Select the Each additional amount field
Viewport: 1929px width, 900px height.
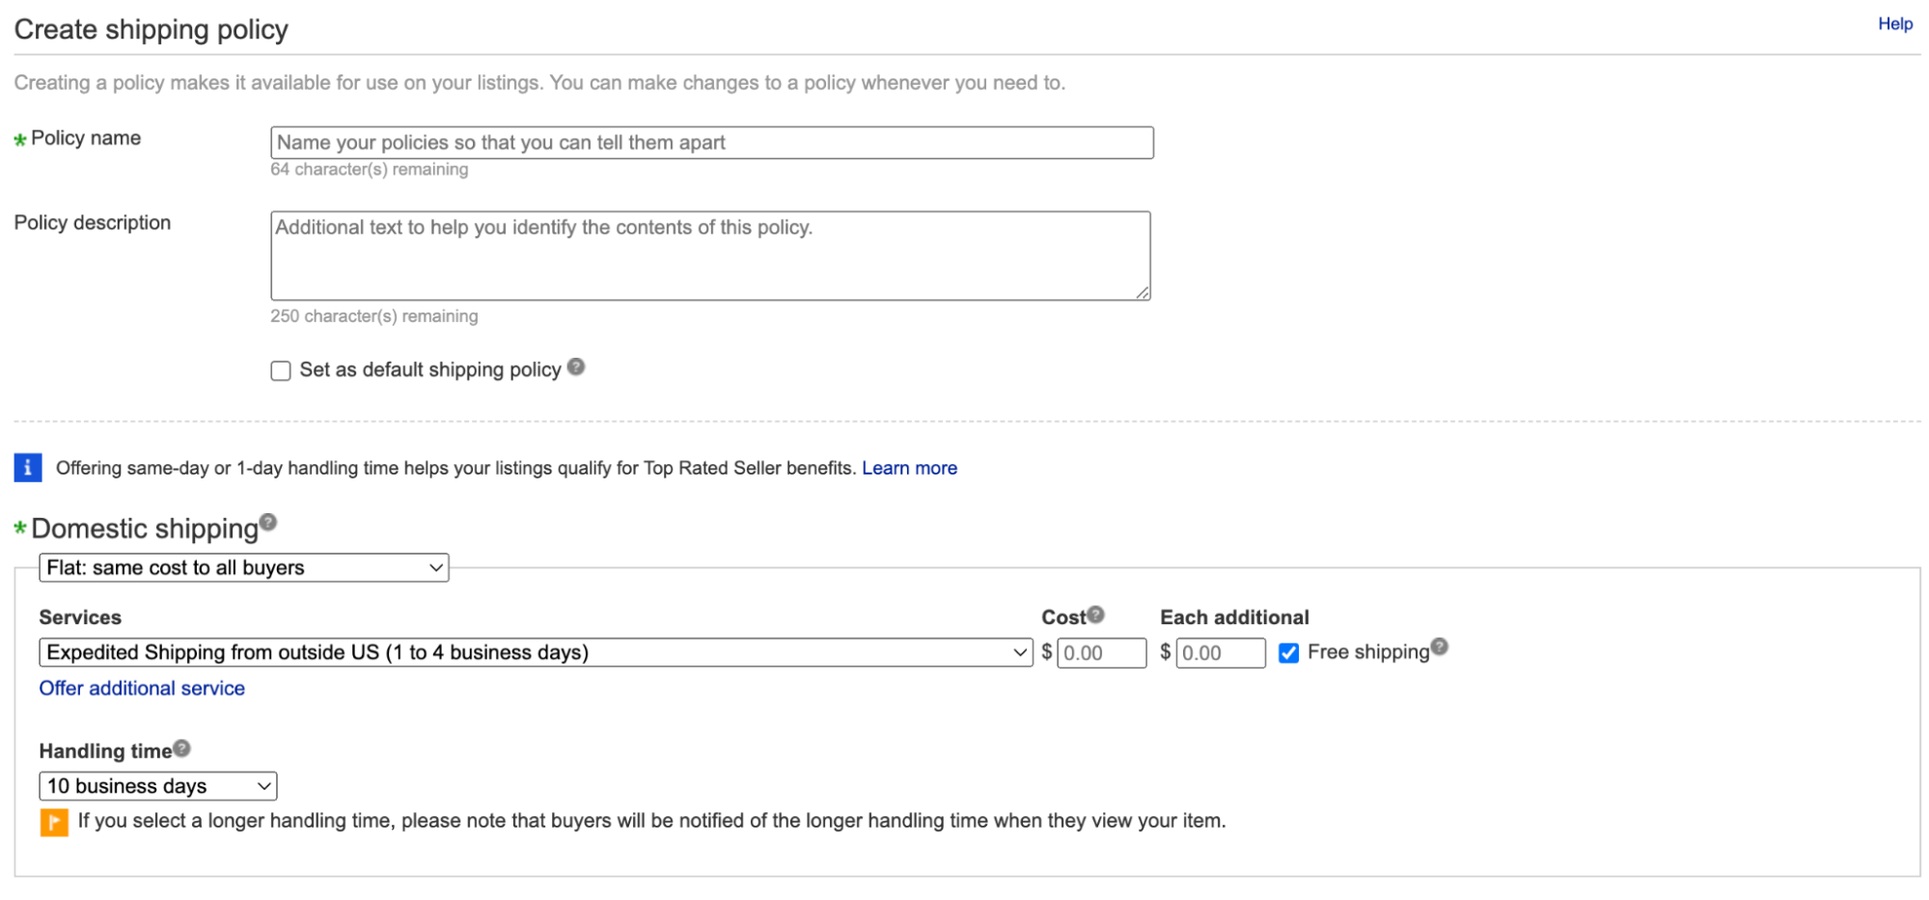click(1220, 653)
